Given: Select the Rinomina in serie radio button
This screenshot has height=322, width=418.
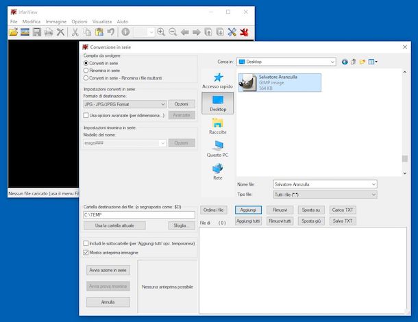Looking at the screenshot, I should [x=86, y=71].
